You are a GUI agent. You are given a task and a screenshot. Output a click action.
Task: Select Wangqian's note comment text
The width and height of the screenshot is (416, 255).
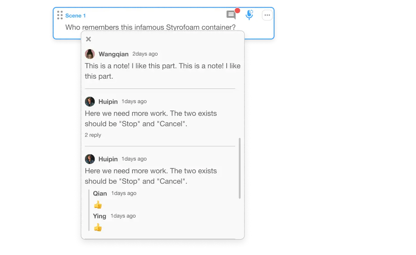coord(162,71)
